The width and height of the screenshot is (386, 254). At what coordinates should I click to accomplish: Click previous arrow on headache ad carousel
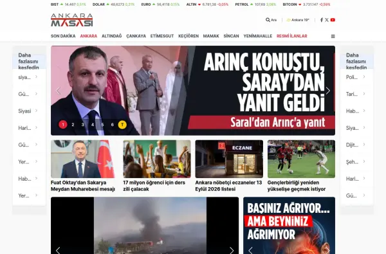tap(250, 250)
